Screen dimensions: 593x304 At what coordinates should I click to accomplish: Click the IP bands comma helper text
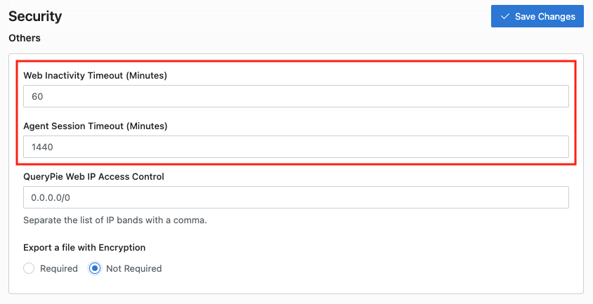point(115,220)
